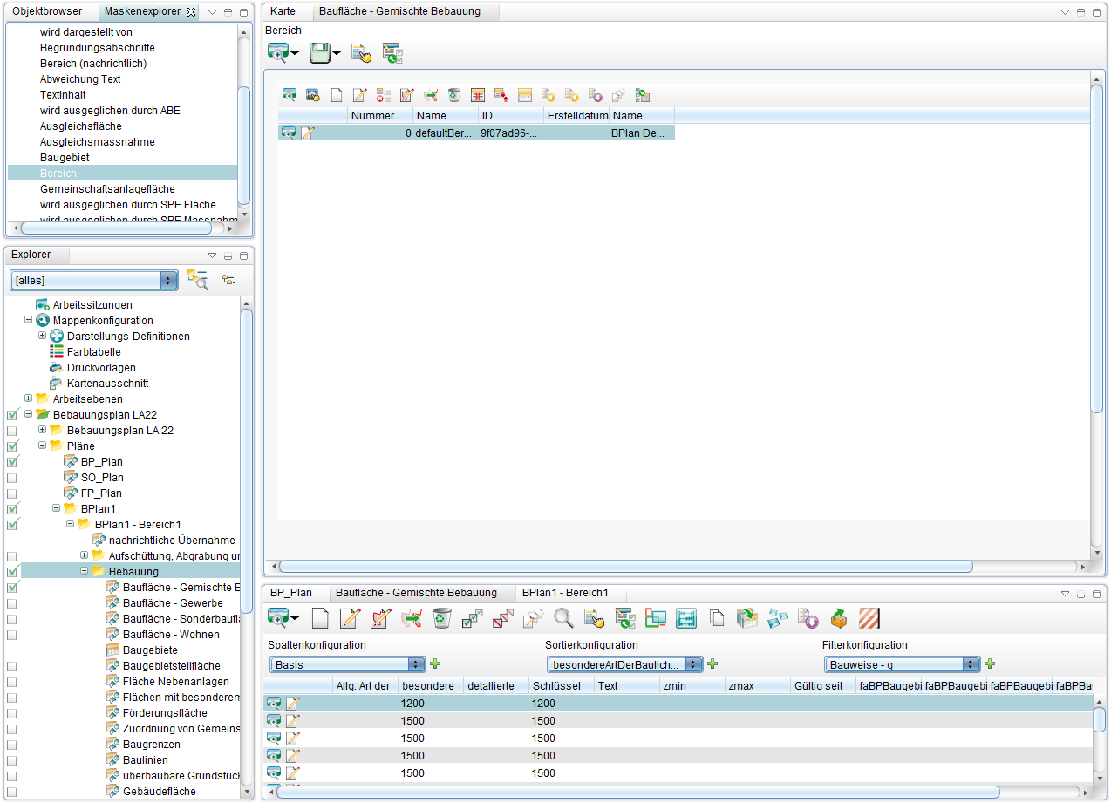The height and width of the screenshot is (803, 1111).
Task: Expand the Arbeitsebenen tree node
Action: coord(28,398)
